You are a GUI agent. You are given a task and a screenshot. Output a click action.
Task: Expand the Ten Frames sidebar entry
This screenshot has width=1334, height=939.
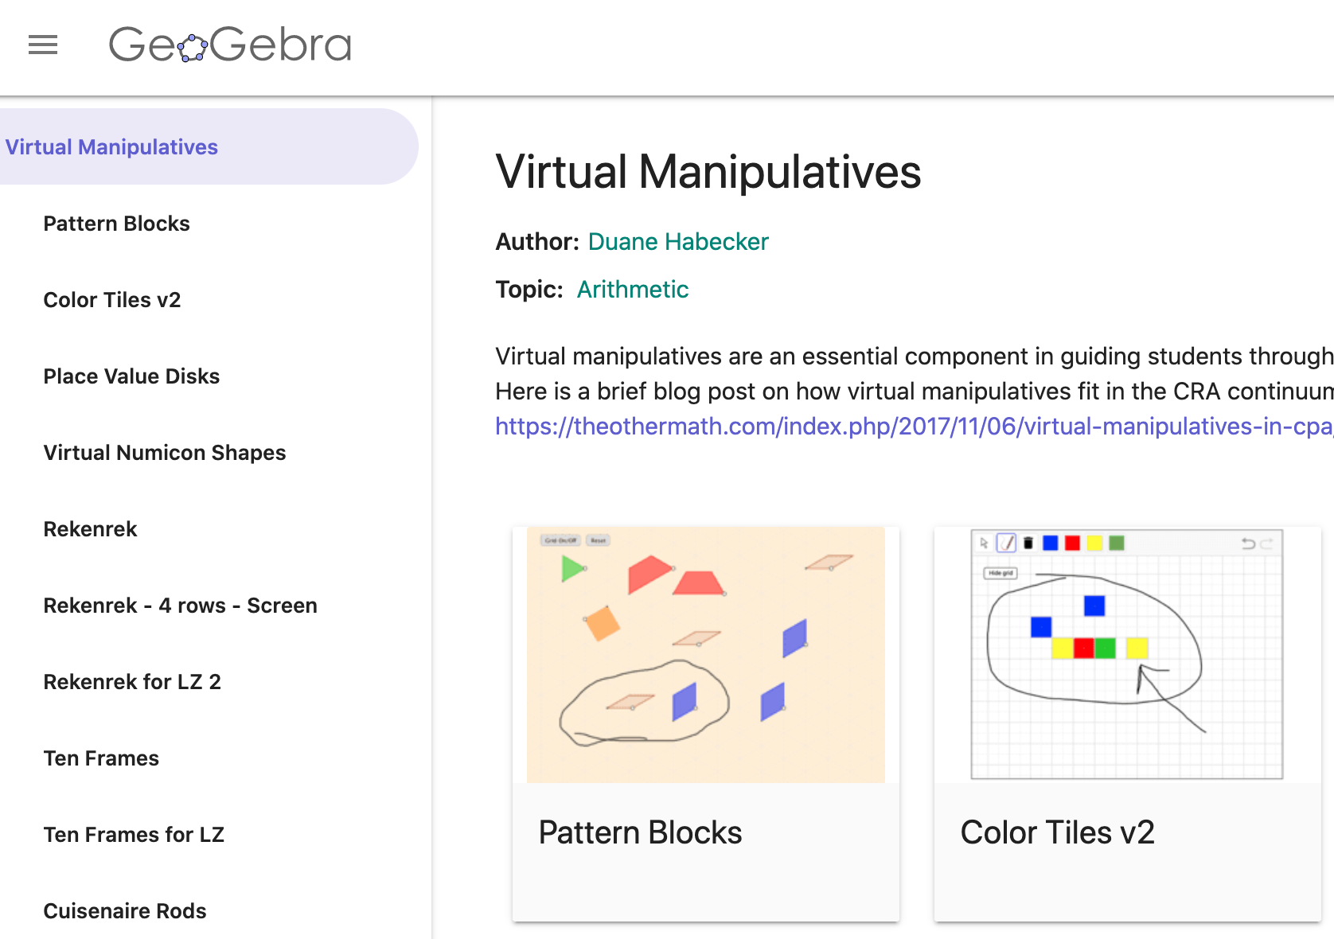[101, 758]
